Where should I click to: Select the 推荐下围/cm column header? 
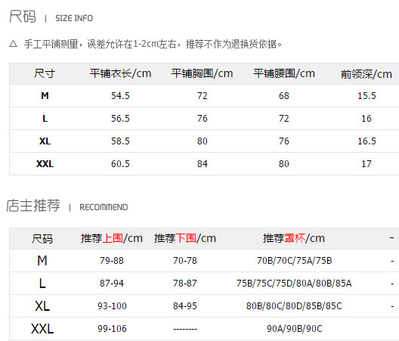185,238
